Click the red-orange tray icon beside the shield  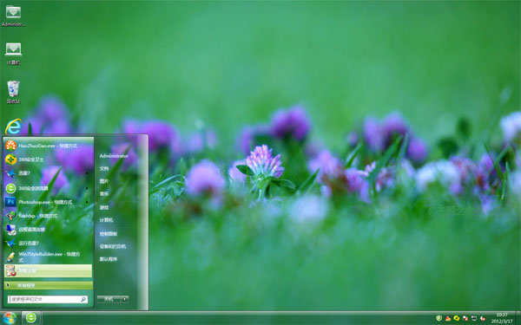(448, 318)
